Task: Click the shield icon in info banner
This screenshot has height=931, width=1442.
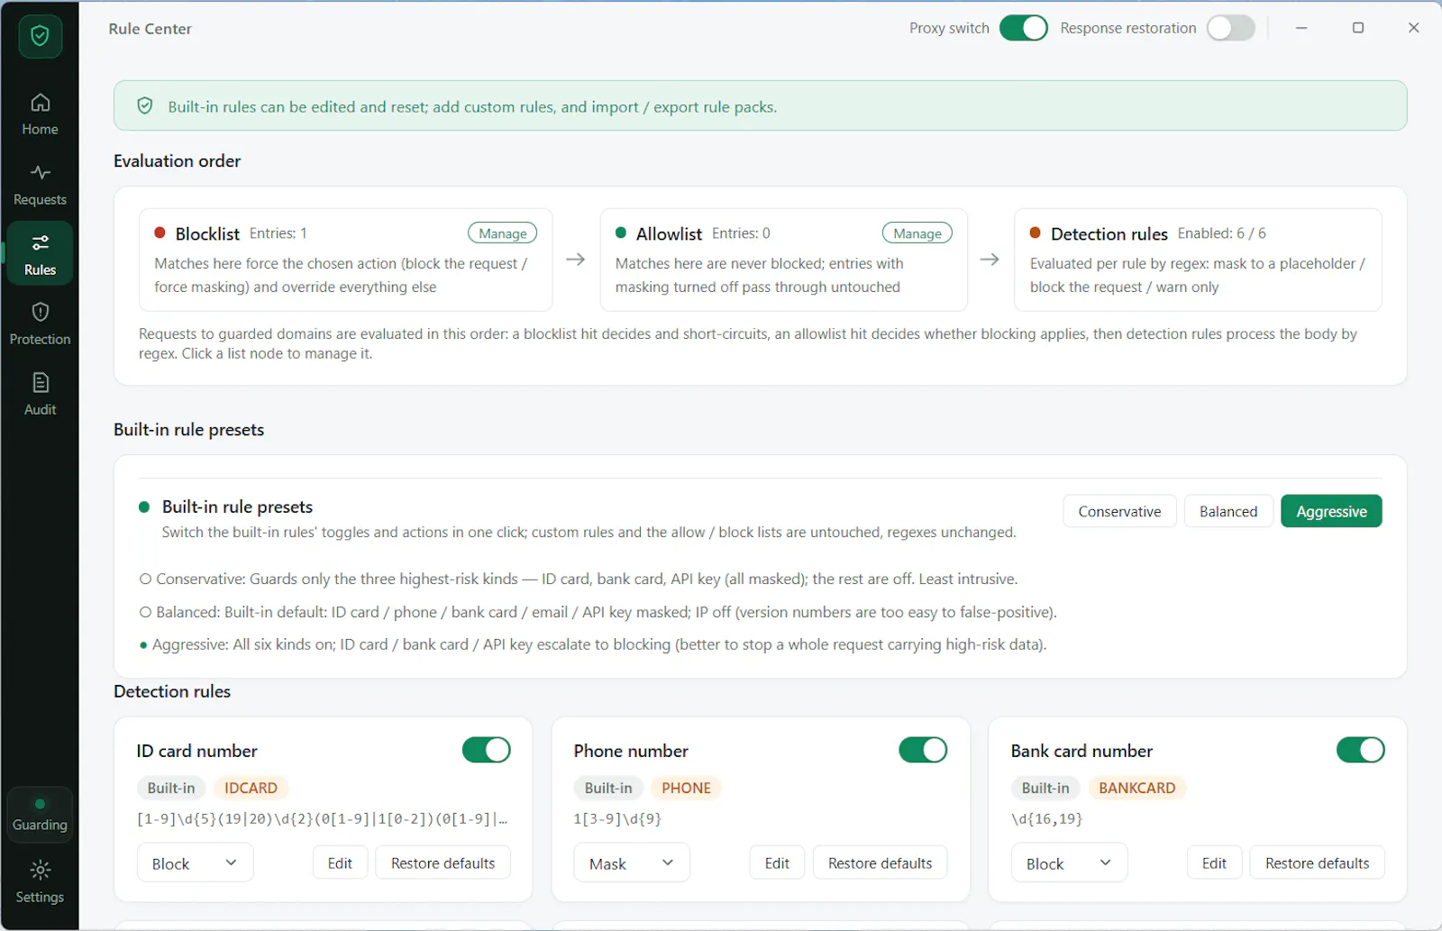Action: [144, 106]
